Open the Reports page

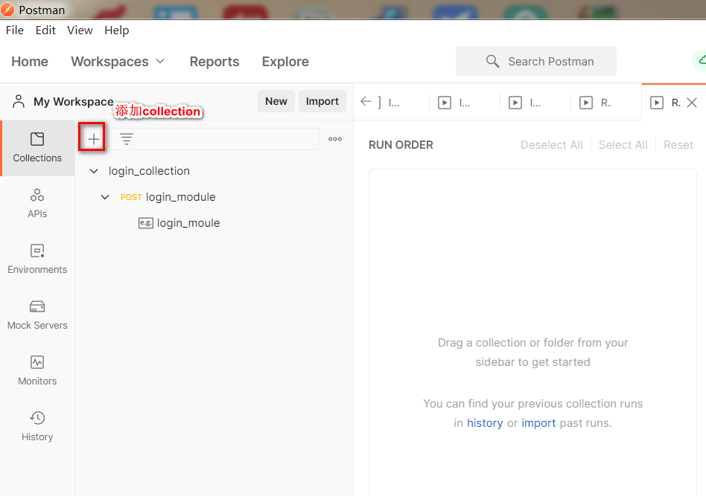214,61
